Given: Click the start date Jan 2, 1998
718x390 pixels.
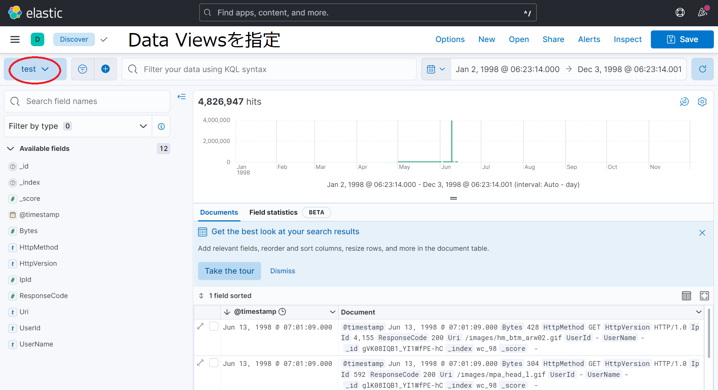Looking at the screenshot, I should (508, 69).
